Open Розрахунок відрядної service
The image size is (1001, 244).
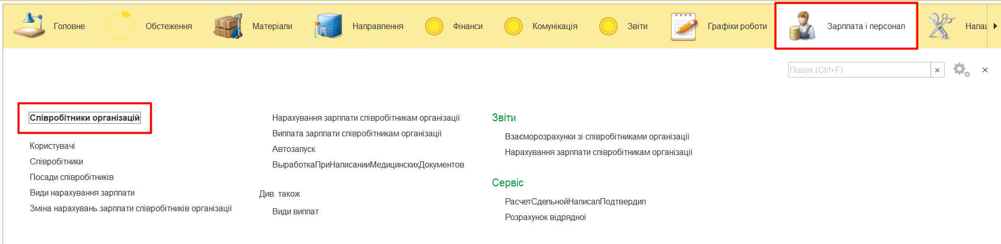click(x=545, y=217)
